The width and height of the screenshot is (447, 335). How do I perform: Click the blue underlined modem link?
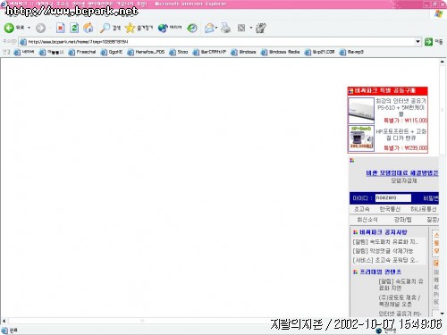point(402,173)
